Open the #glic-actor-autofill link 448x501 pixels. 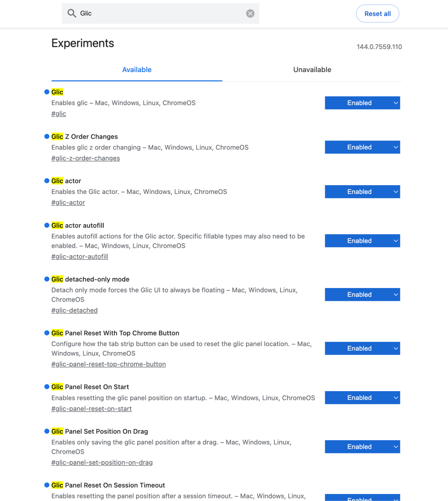click(80, 256)
